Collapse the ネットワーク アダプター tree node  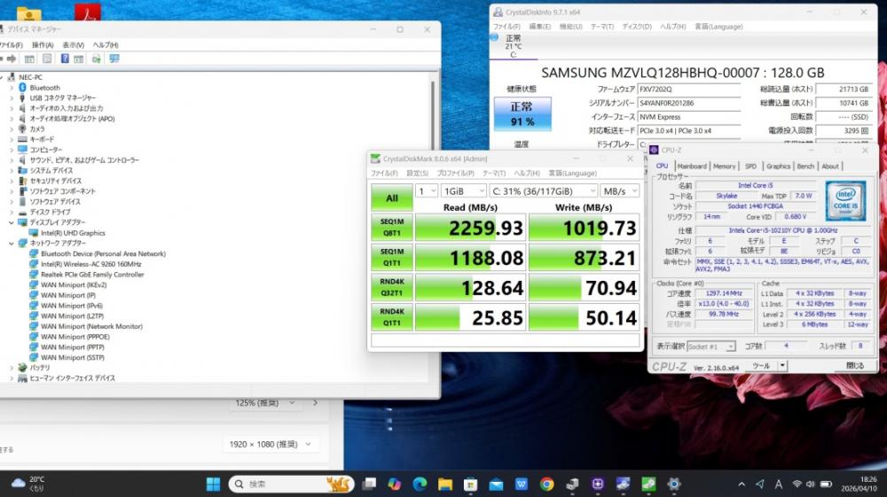pos(12,243)
